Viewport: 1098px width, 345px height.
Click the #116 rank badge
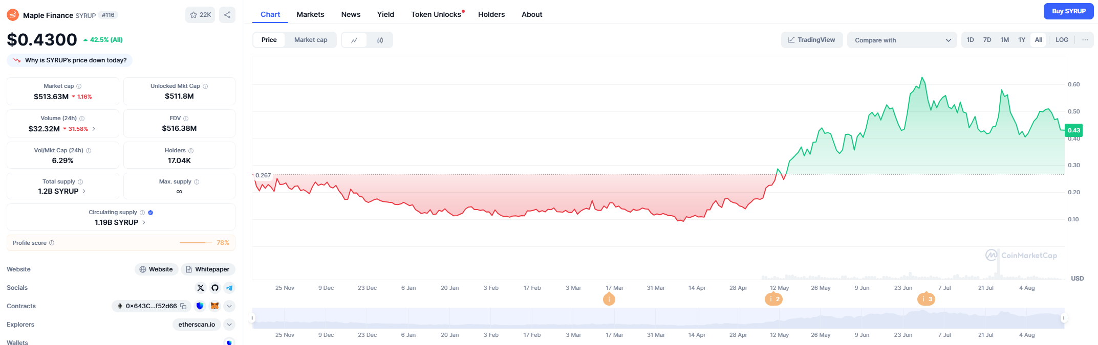(x=108, y=15)
